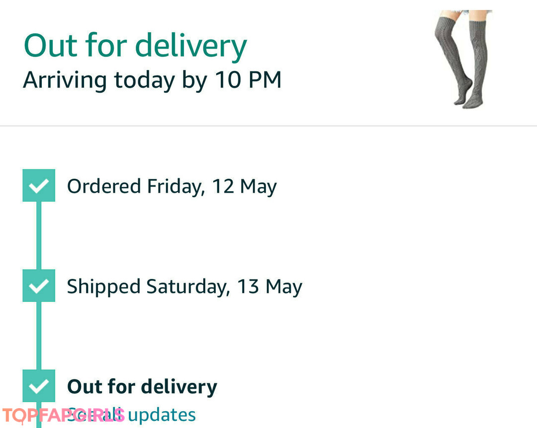Click the checkmark icon beside Shipped Saturday
Image resolution: width=537 pixels, height=428 pixels.
39,286
